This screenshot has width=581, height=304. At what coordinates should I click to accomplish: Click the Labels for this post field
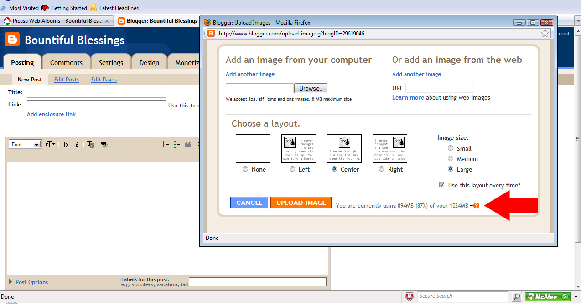click(x=258, y=282)
